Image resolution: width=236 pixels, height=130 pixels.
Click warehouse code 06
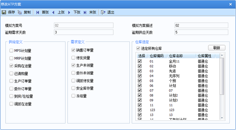pos(151,86)
